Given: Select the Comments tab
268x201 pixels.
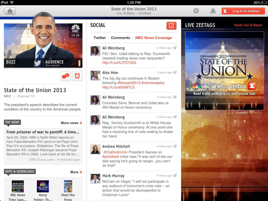Looking at the screenshot, I should click(120, 38).
